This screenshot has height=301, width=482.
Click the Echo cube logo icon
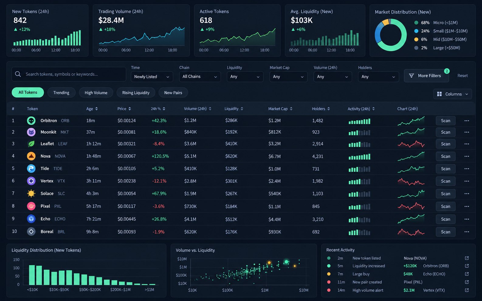tap(31, 219)
